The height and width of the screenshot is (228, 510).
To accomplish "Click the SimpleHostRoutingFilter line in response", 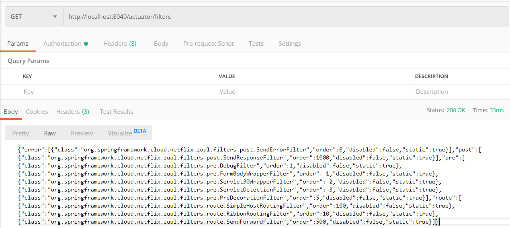I will click(x=236, y=206).
